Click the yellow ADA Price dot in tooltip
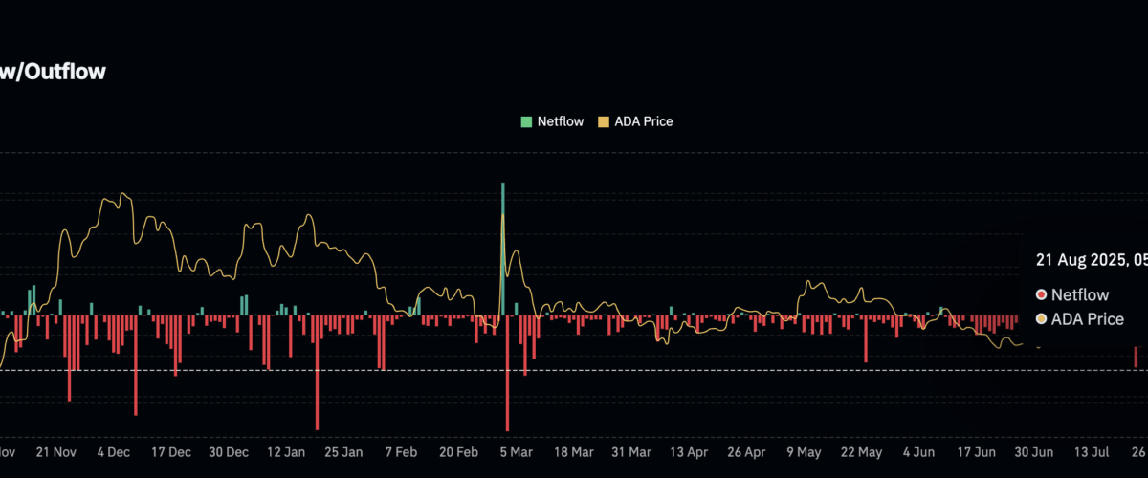This screenshot has width=1148, height=478. click(1041, 319)
